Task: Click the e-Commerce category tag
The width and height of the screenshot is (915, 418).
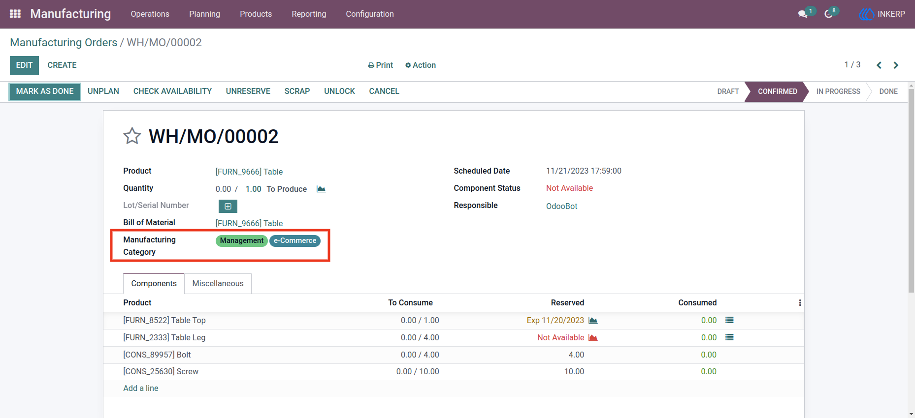Action: pos(295,240)
